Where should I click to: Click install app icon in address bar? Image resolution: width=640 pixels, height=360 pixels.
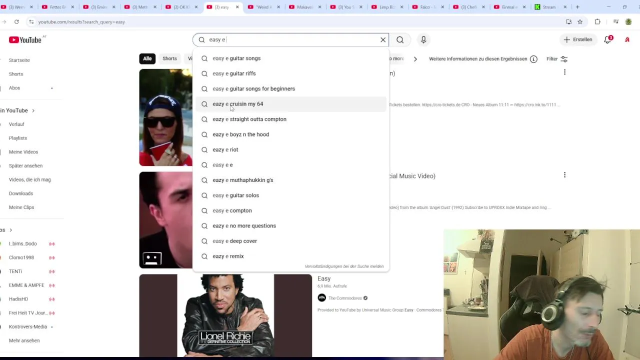coord(568,22)
